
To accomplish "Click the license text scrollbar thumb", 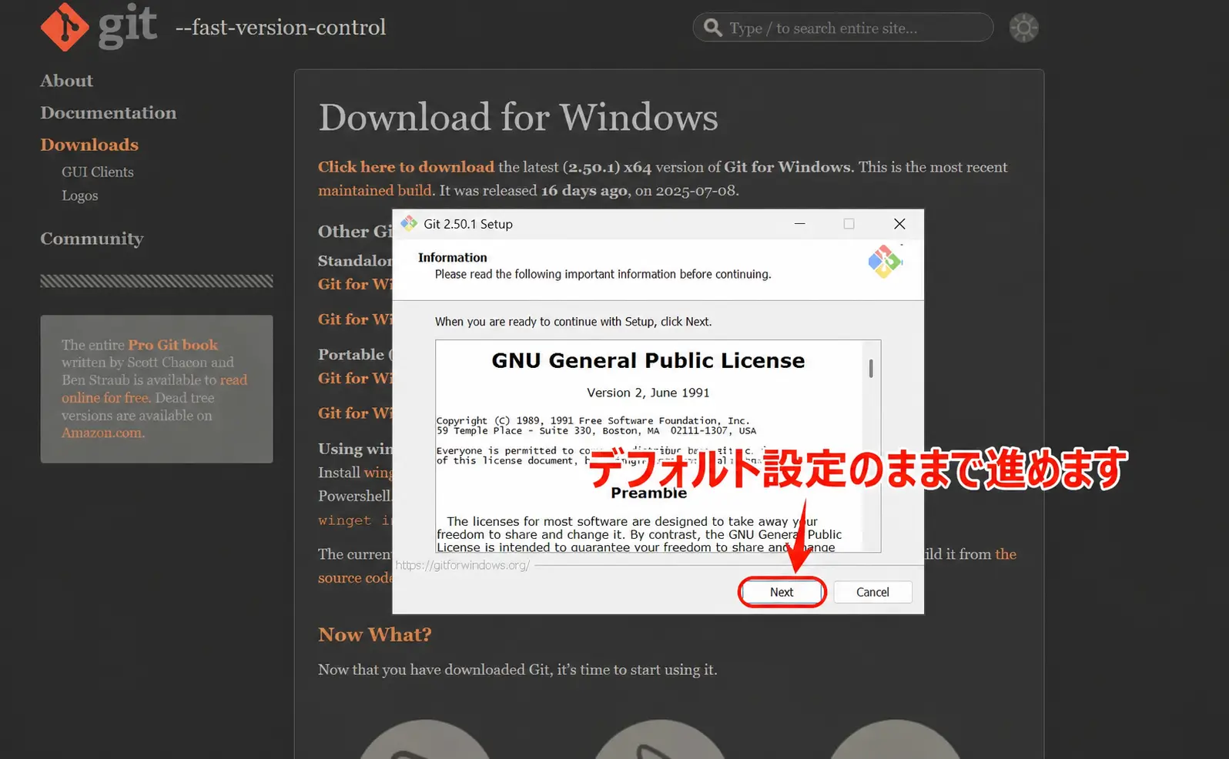I will pos(871,369).
